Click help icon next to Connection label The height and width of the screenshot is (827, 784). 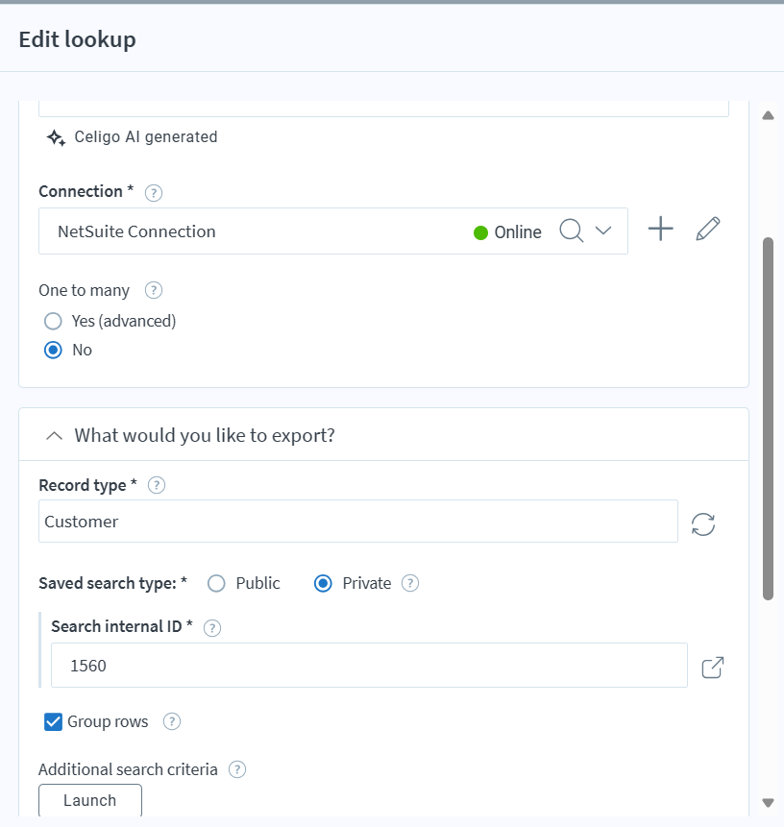coord(154,192)
